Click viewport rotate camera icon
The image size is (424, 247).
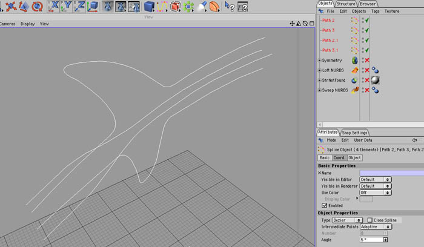tap(305, 24)
